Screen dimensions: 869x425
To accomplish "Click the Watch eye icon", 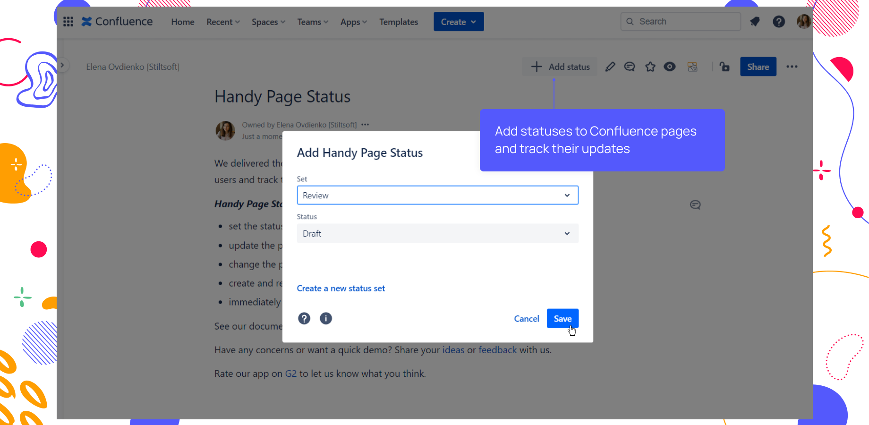I will coord(670,67).
